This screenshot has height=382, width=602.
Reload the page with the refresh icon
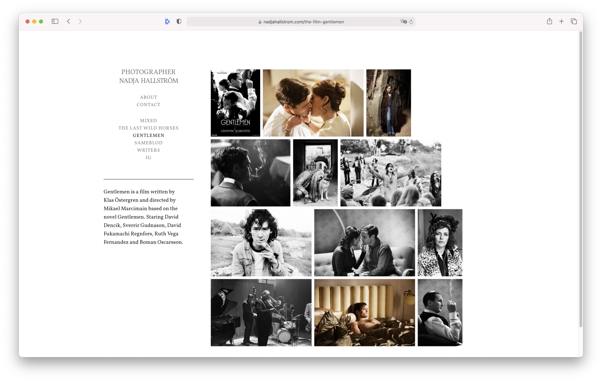tap(411, 22)
